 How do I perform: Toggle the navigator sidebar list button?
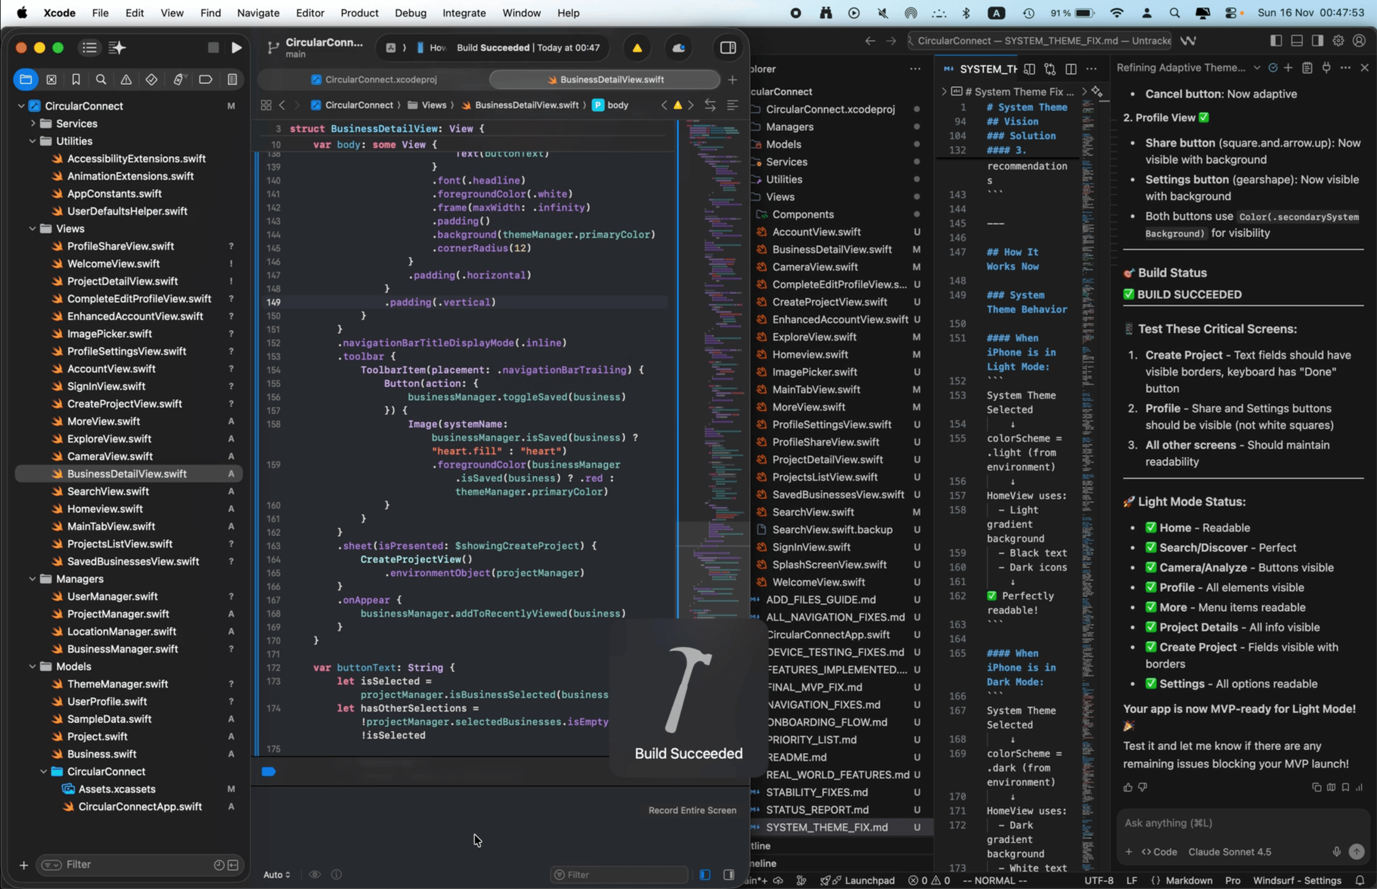pos(89,47)
